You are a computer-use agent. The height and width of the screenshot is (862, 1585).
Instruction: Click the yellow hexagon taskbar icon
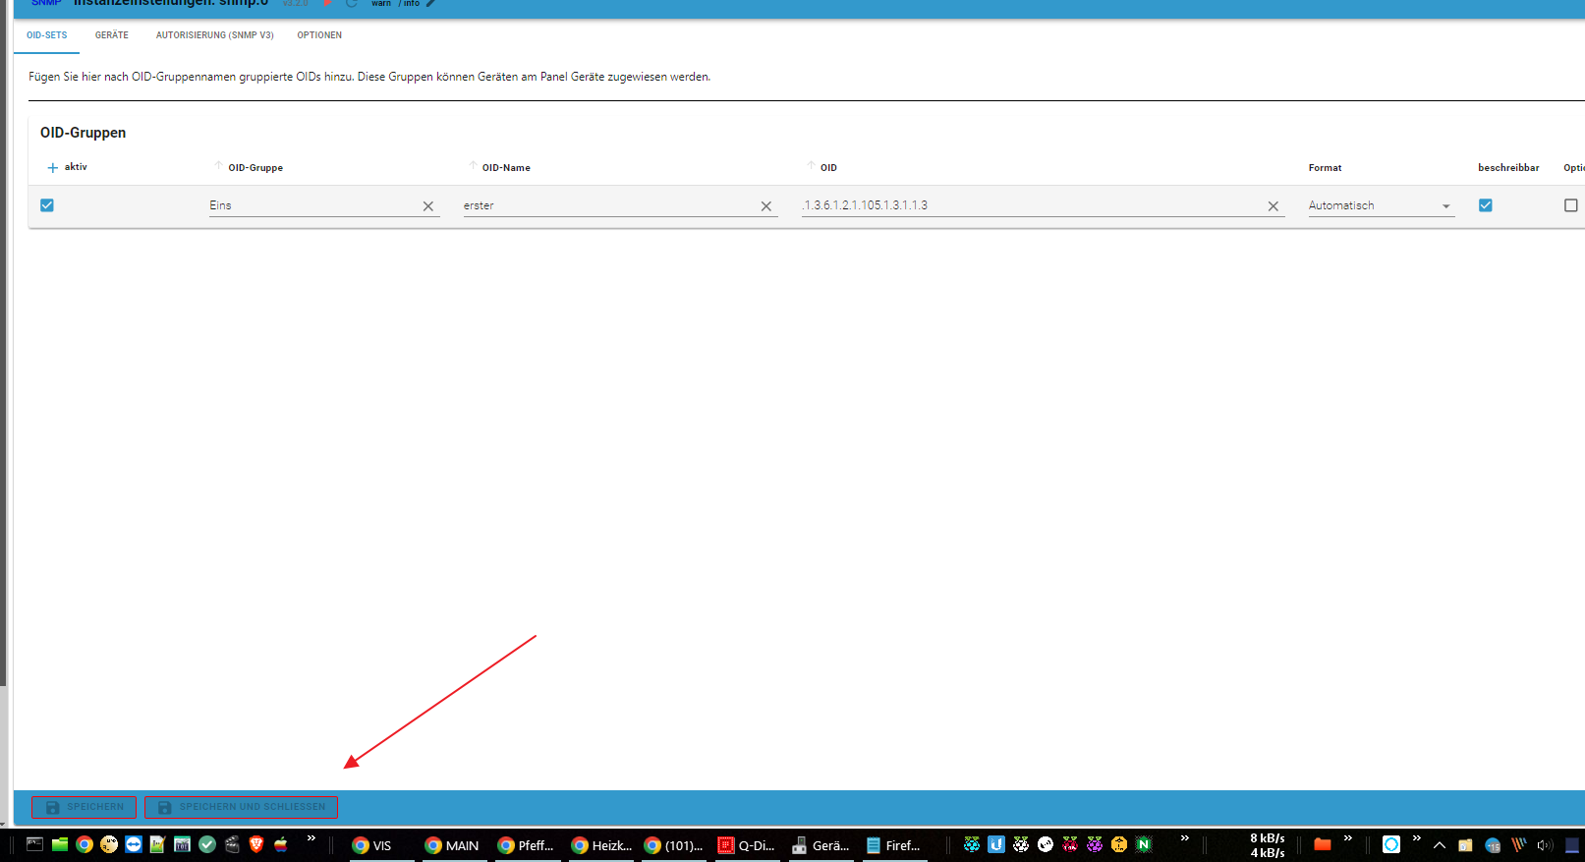[x=1119, y=844]
